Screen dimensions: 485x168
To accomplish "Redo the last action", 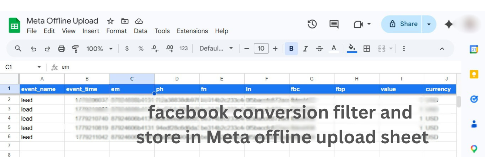I will [47, 49].
